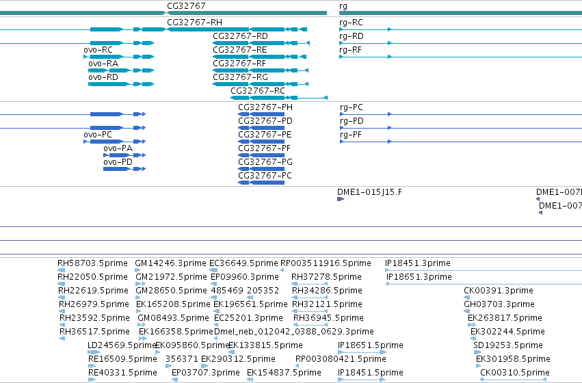
Task: Click EST label EP09960.3prime
Action: coord(245,277)
